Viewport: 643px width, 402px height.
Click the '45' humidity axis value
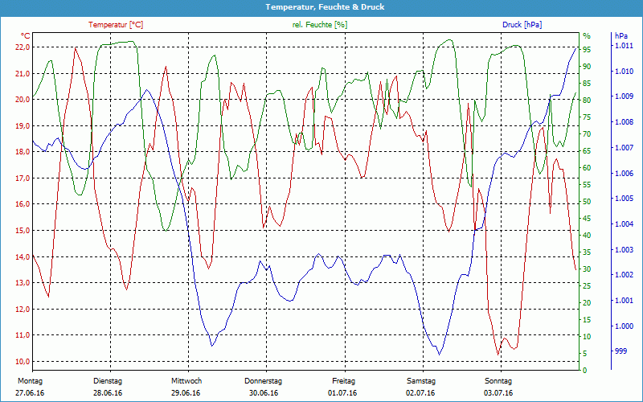(587, 218)
